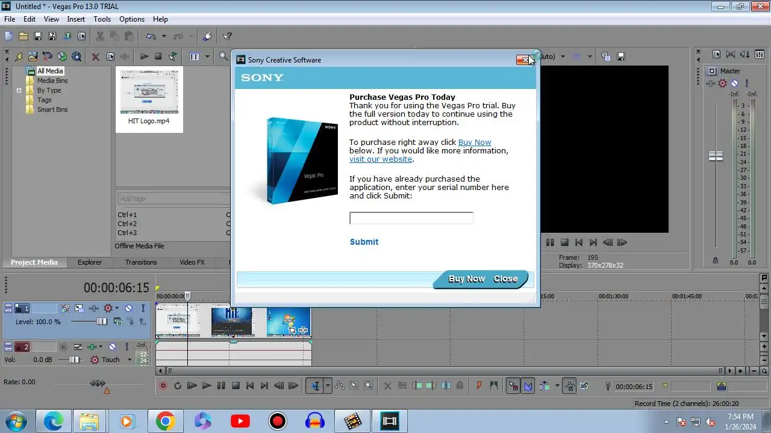Image resolution: width=771 pixels, height=433 pixels.
Task: Start media preview in Project Media toolbar
Action: 144,57
